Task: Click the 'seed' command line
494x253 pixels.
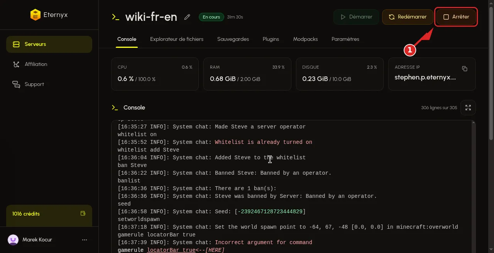Action: tap(124, 204)
